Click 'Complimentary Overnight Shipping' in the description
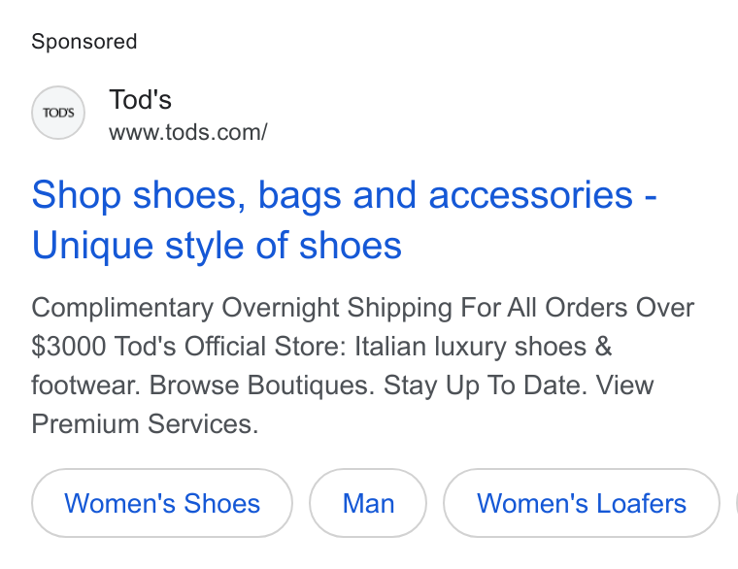This screenshot has width=738, height=569. [242, 308]
